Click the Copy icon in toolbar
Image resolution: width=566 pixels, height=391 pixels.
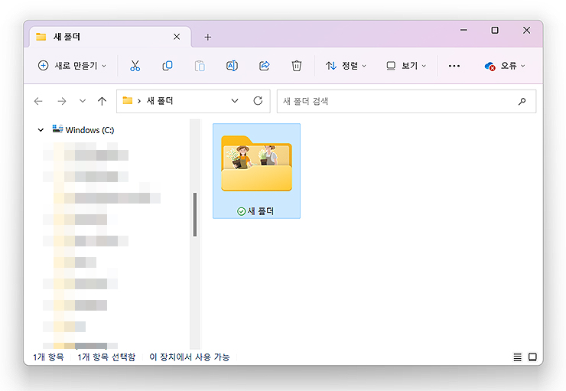tap(168, 66)
